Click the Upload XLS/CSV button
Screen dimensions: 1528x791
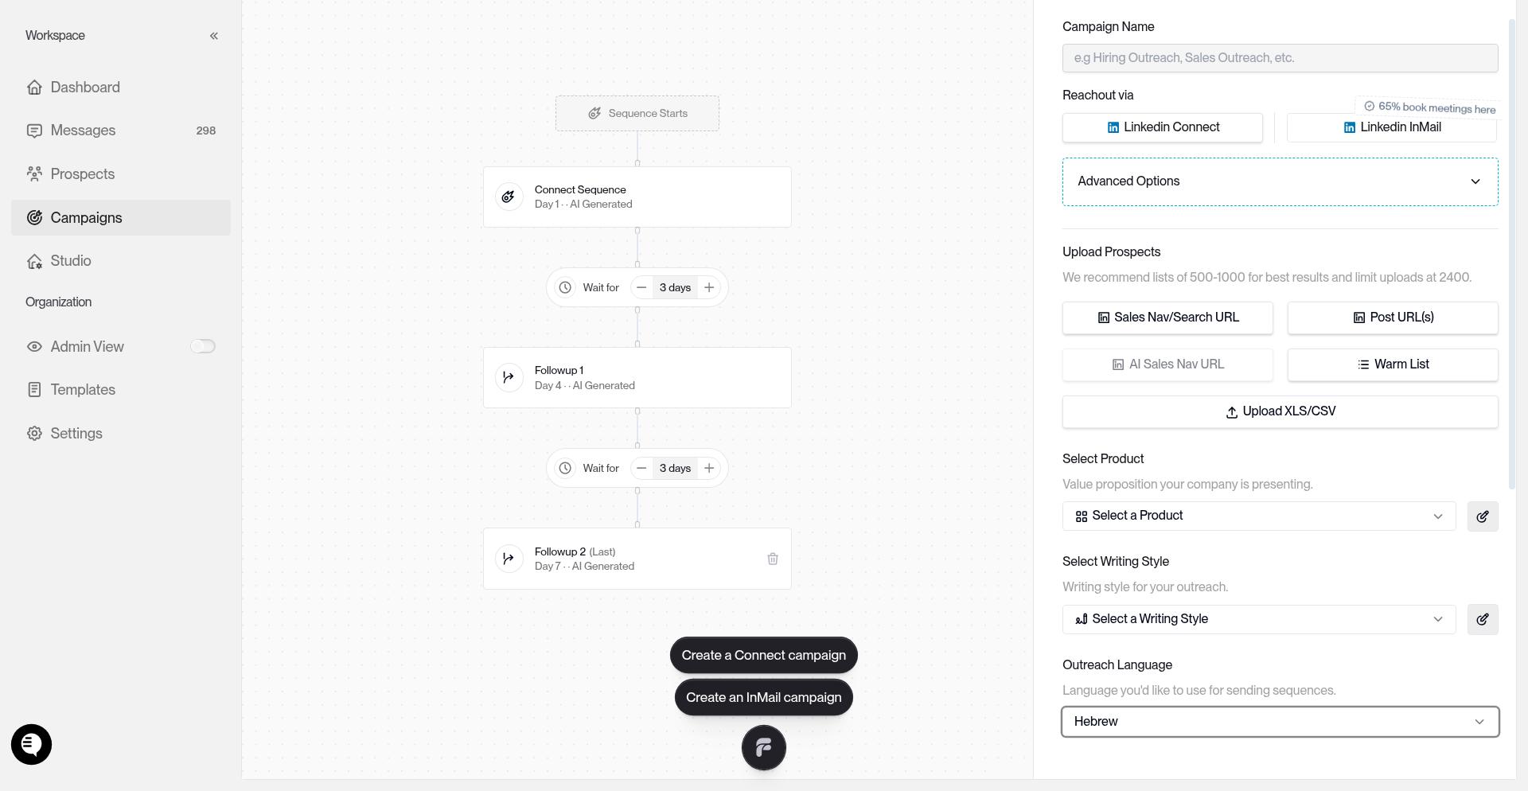tap(1280, 411)
